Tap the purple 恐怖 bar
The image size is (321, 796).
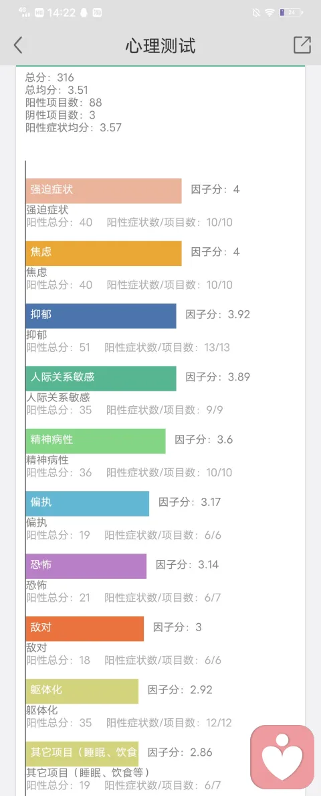click(x=86, y=566)
